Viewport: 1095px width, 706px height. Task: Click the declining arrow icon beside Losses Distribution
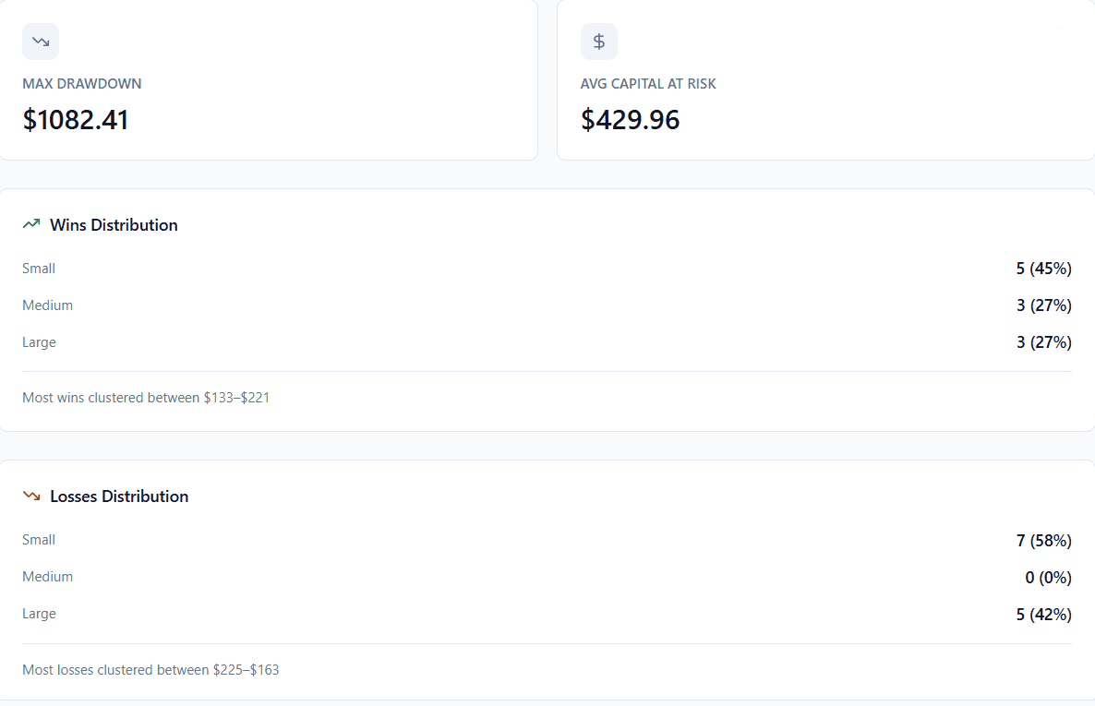pyautogui.click(x=31, y=496)
